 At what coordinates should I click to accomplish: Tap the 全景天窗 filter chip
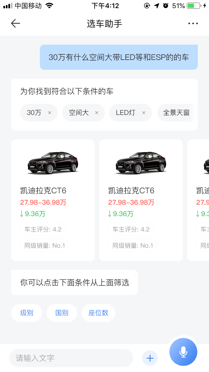tap(176, 113)
